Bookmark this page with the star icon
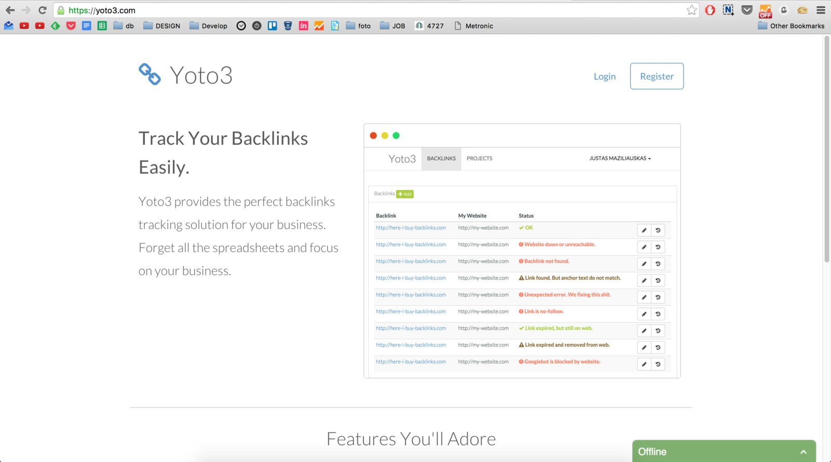 pos(691,10)
